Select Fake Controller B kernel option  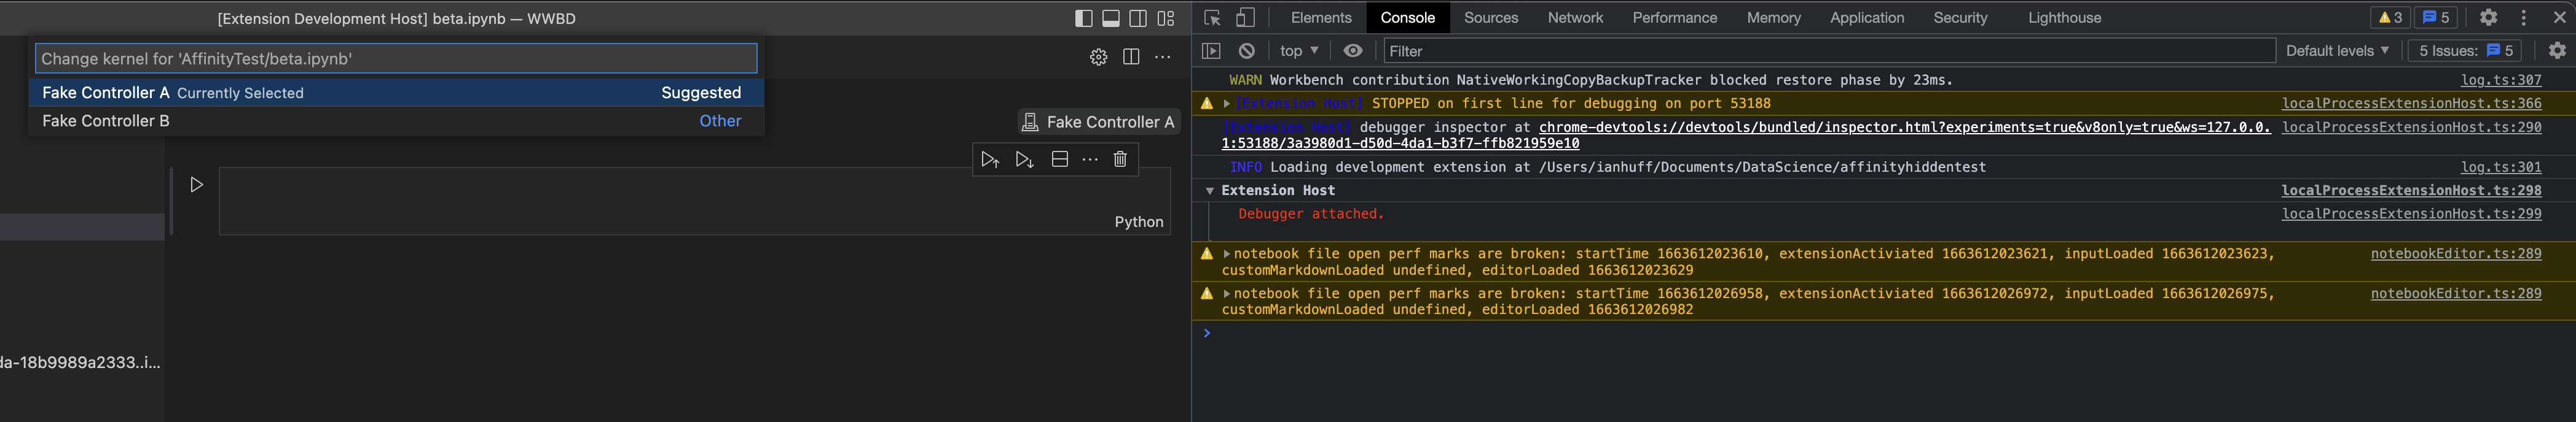106,121
